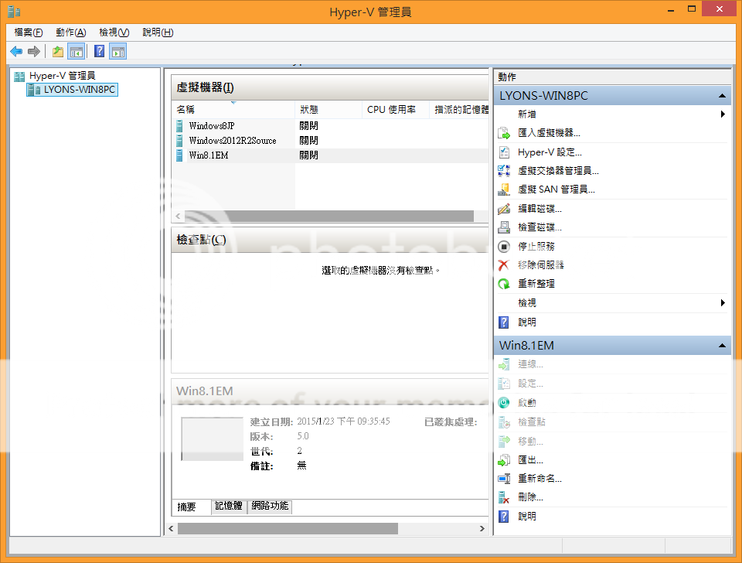Viewport: 742px width, 563px height.
Task: Collapse the Win8.1EM actions section
Action: click(722, 346)
